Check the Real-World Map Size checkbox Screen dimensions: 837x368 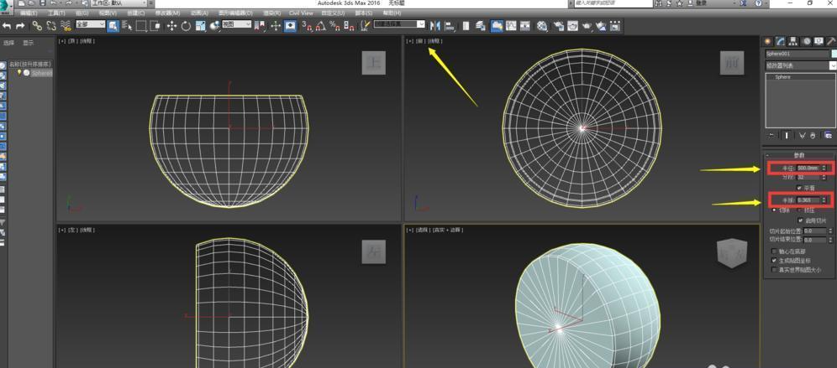[x=774, y=270]
